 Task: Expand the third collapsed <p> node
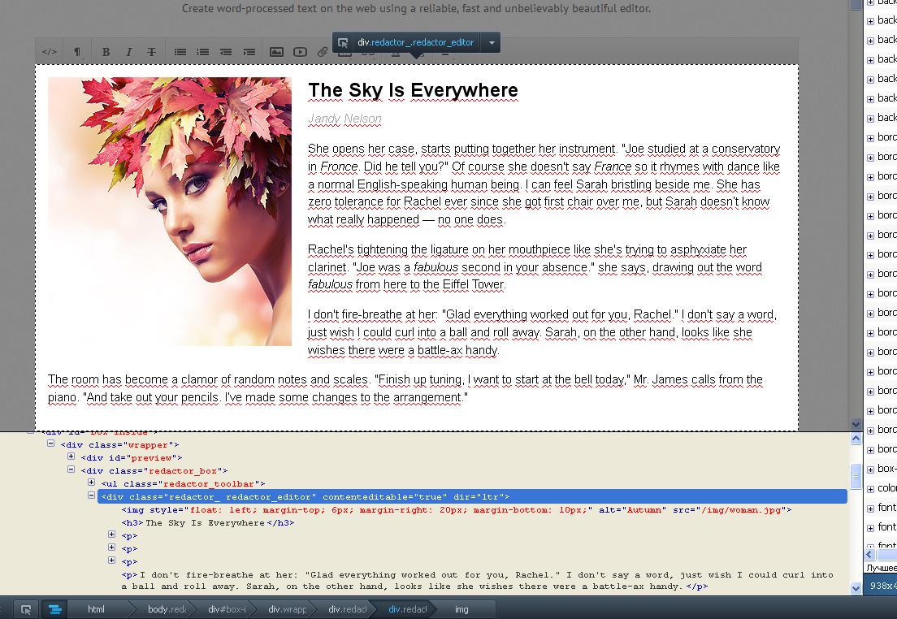111,561
